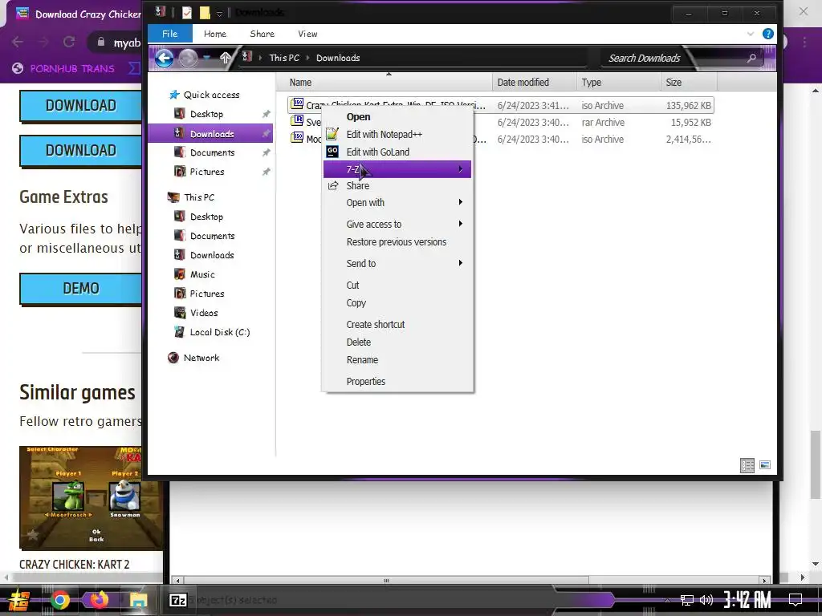Select Local Disk (C:) in navigation pane
This screenshot has height=616, width=822.
[x=219, y=332]
